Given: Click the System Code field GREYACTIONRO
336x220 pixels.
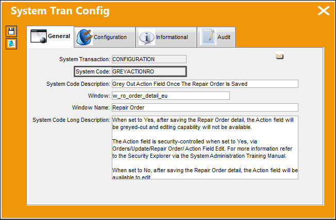Looking at the screenshot, I should [x=149, y=71].
